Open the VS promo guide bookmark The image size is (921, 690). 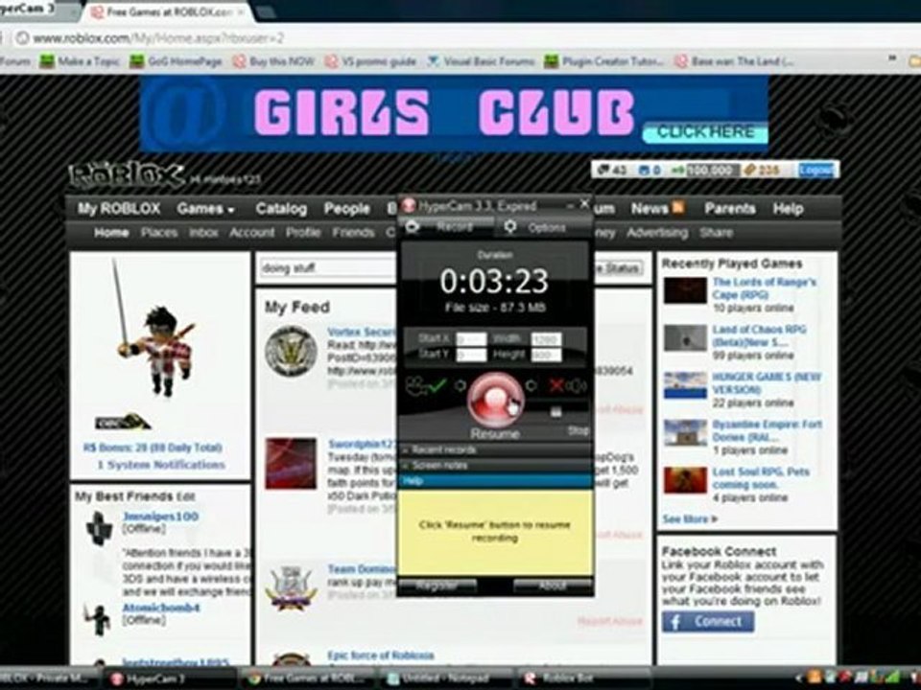[x=370, y=61]
